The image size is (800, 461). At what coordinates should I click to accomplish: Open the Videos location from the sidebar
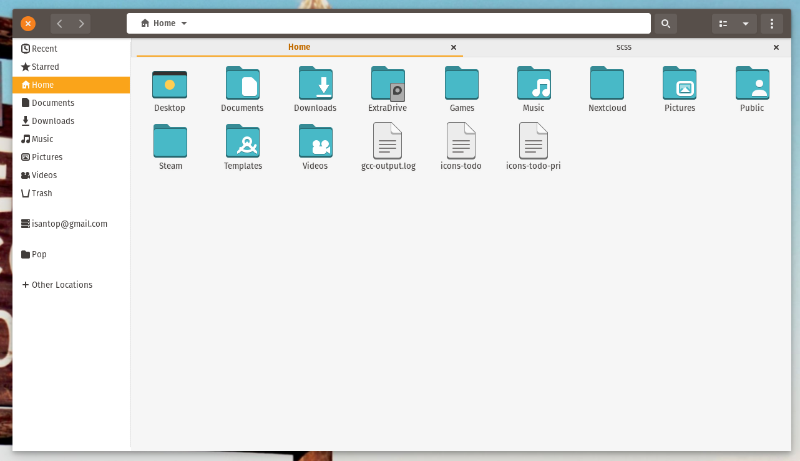coord(44,175)
